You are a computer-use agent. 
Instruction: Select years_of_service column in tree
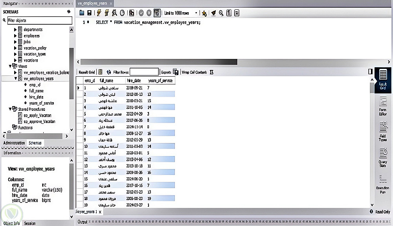41,103
